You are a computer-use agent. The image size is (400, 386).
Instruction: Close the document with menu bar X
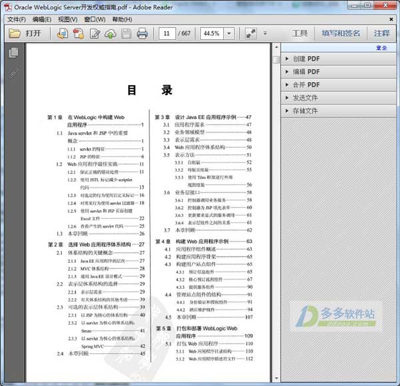coord(391,19)
